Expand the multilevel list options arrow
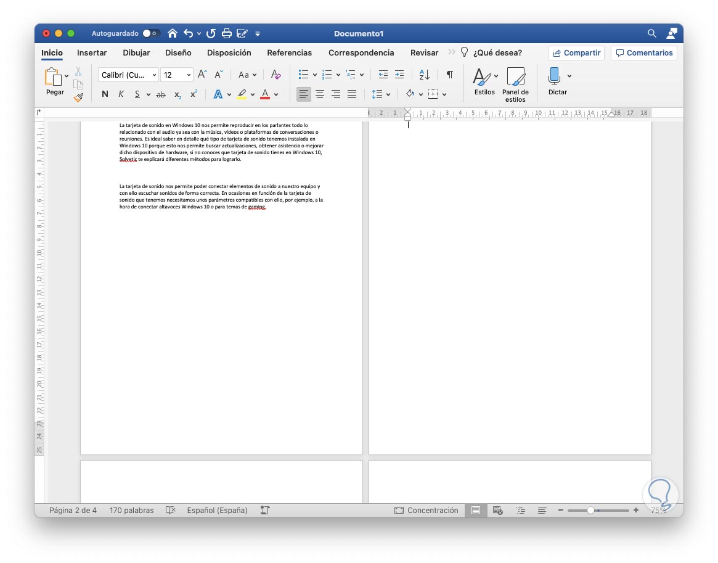718x563 pixels. [x=362, y=75]
